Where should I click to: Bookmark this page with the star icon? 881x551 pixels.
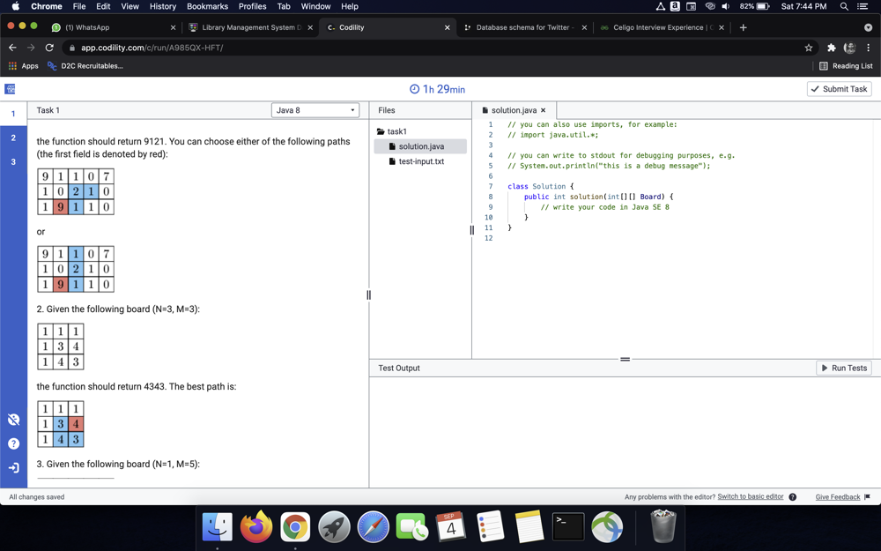(809, 48)
